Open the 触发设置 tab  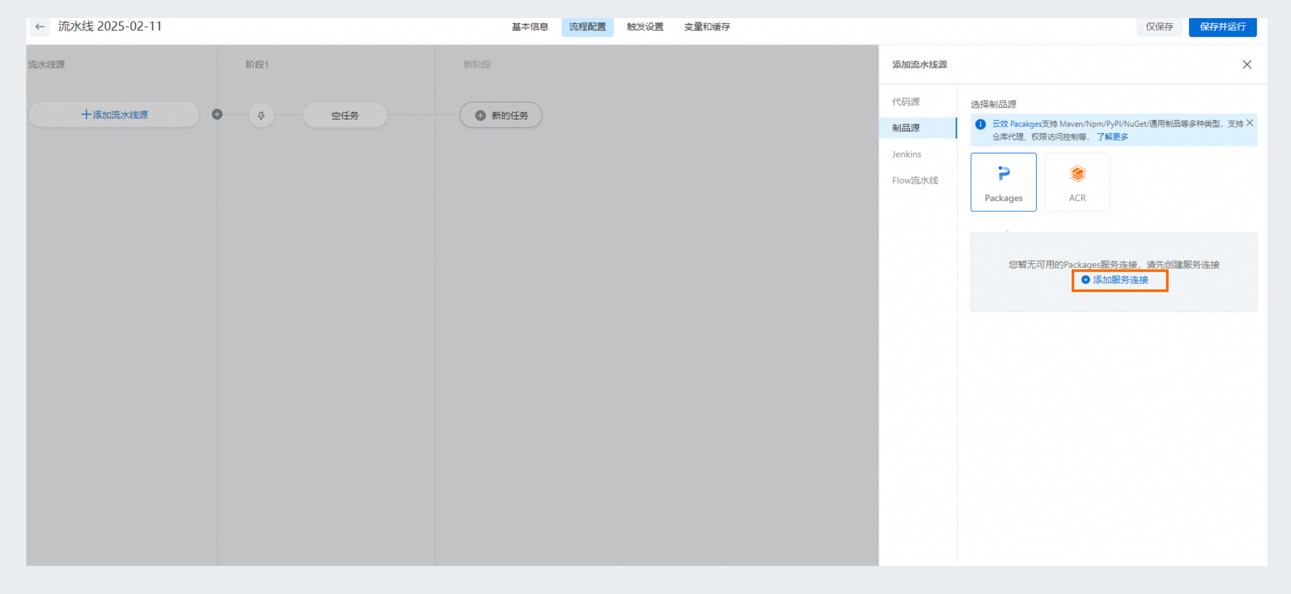click(645, 27)
